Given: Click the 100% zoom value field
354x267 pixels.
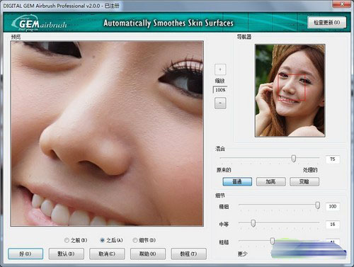Looking at the screenshot, I should pos(220,90).
